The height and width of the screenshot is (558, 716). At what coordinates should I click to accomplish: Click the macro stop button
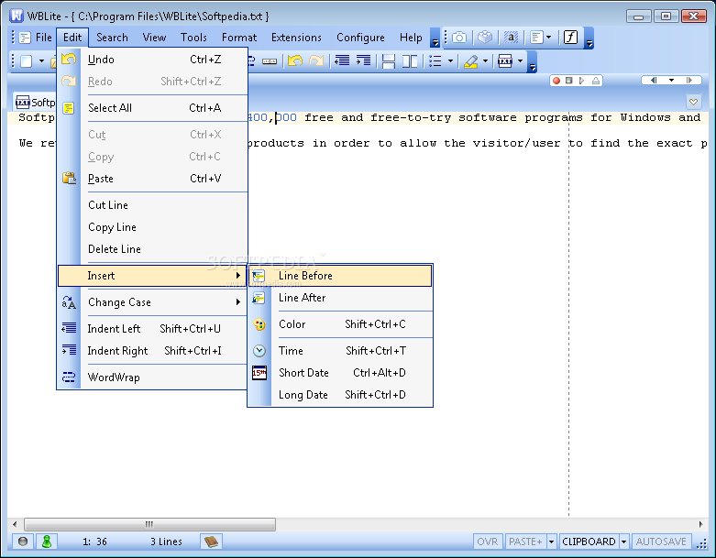pos(569,81)
